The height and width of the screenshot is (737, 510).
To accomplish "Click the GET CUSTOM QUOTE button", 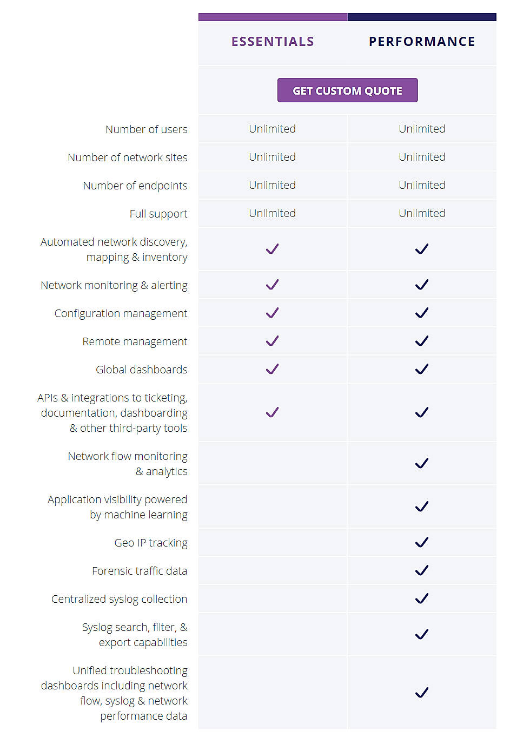I will click(347, 90).
